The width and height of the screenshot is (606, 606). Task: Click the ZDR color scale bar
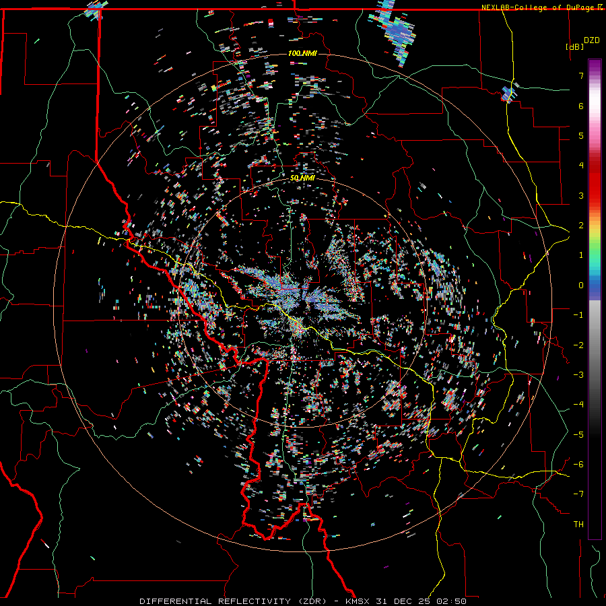[x=595, y=299]
